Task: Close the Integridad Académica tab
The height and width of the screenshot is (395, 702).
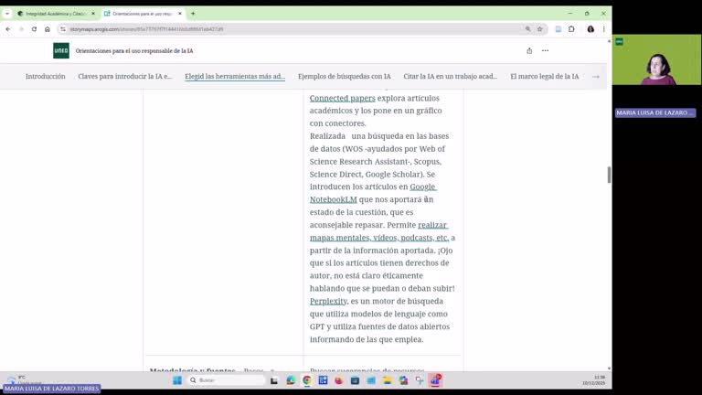Action: [93, 14]
